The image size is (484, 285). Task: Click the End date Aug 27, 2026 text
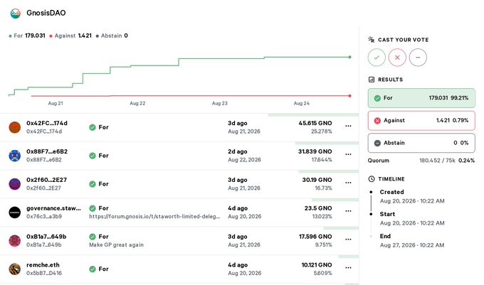click(412, 245)
